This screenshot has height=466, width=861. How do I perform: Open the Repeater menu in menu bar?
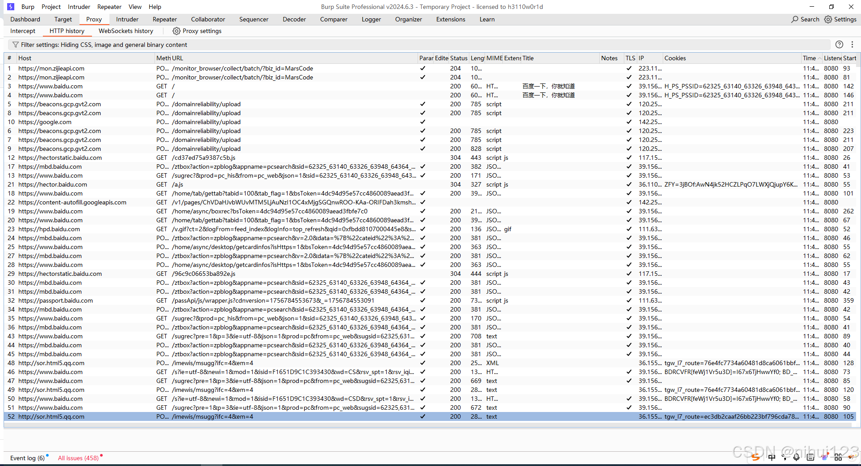pos(109,7)
